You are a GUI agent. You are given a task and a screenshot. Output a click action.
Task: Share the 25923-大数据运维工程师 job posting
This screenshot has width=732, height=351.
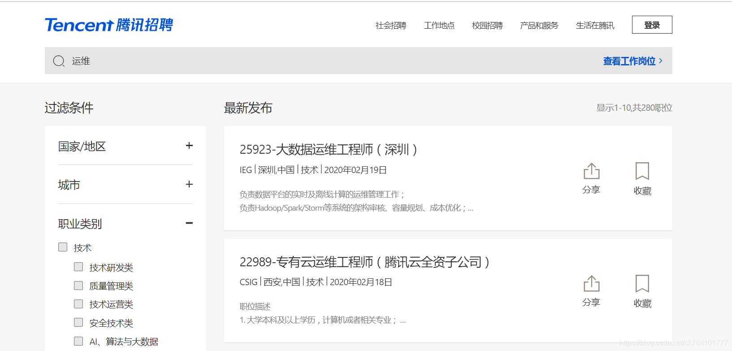pos(591,178)
